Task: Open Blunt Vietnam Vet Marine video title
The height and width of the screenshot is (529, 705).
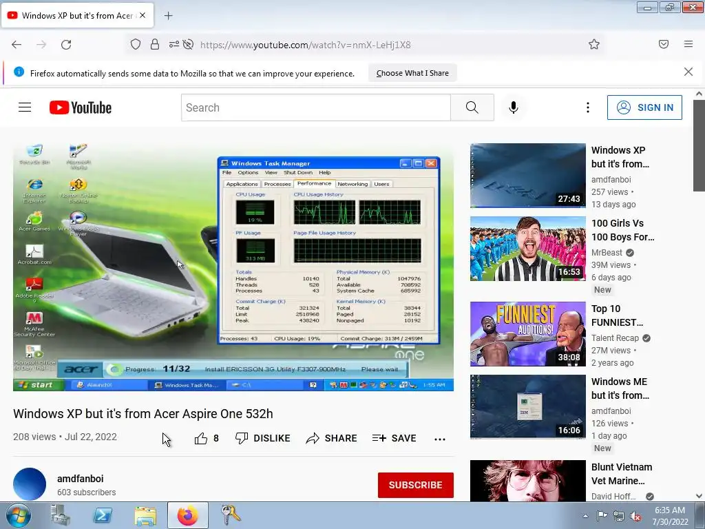Action: click(x=622, y=474)
